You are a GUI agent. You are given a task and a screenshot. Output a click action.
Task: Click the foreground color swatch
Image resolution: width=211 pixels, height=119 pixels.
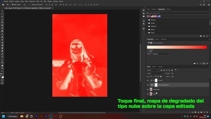click(1, 76)
